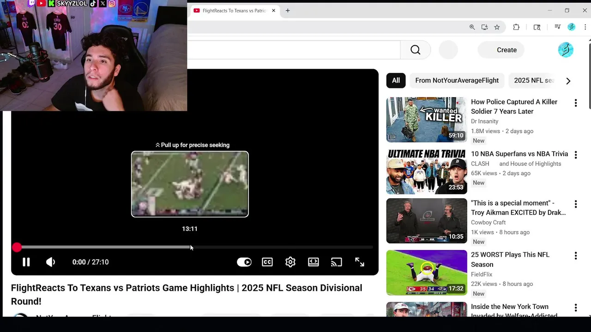Enter full screen mode
Viewport: 591px width, 332px height.
(x=360, y=262)
